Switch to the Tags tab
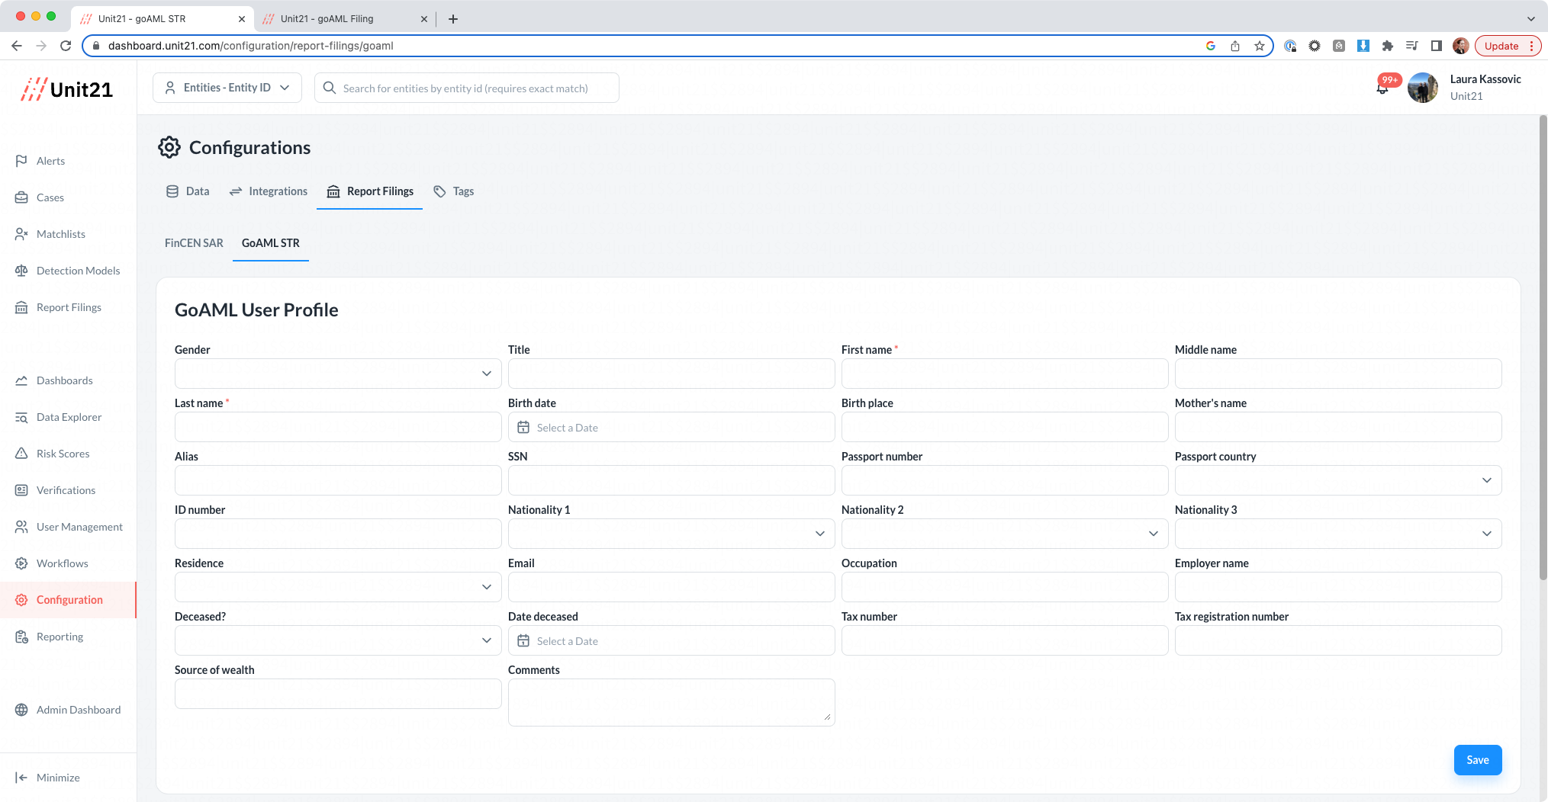This screenshot has width=1548, height=802. click(454, 191)
